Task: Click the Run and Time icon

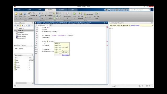Action: pyautogui.click(x=96, y=14)
